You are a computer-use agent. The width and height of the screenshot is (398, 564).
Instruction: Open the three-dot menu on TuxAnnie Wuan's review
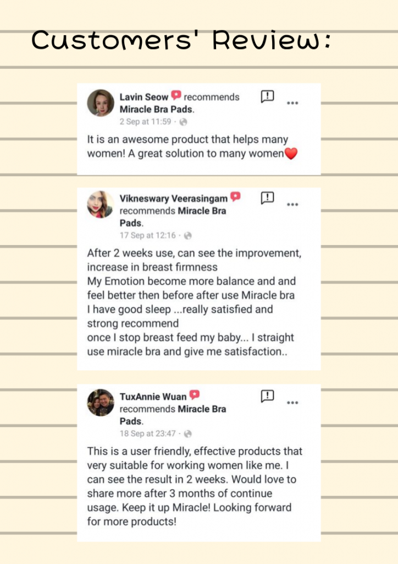coord(292,403)
